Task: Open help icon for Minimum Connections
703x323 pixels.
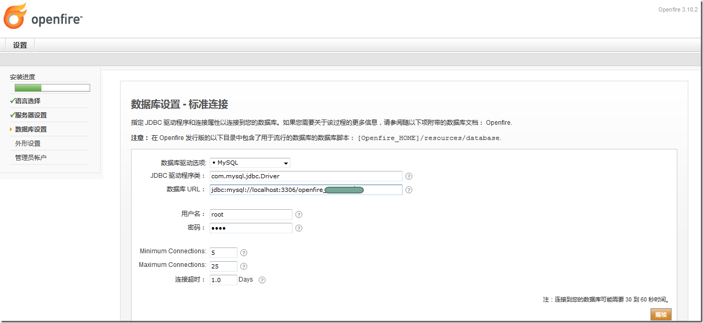Action: tap(244, 253)
